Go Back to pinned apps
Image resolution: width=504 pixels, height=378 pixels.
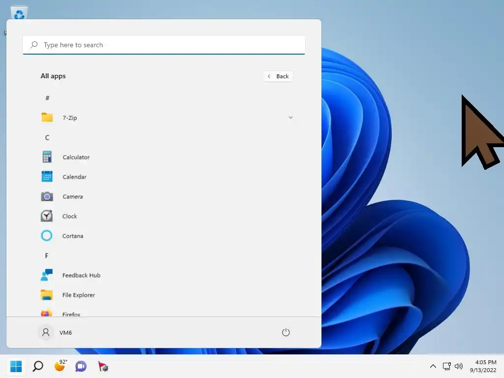tap(278, 76)
